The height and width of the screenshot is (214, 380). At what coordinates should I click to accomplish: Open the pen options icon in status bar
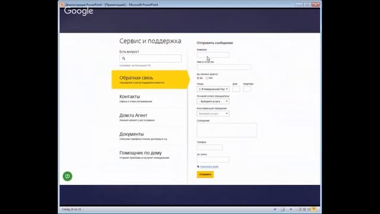click(283, 209)
